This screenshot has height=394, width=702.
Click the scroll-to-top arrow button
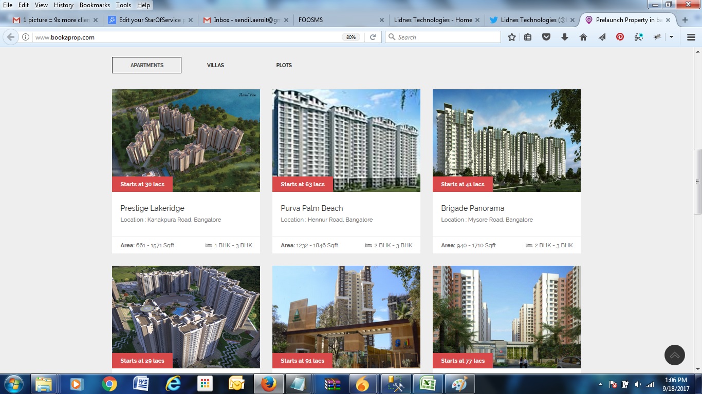coord(675,354)
